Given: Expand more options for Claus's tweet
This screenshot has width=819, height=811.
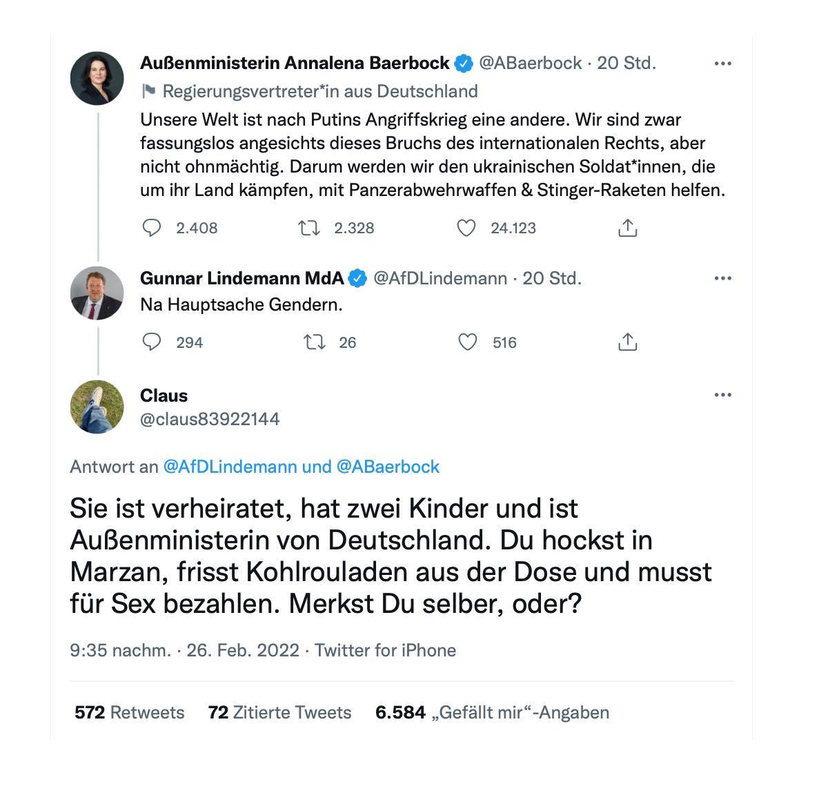Looking at the screenshot, I should click(x=722, y=395).
